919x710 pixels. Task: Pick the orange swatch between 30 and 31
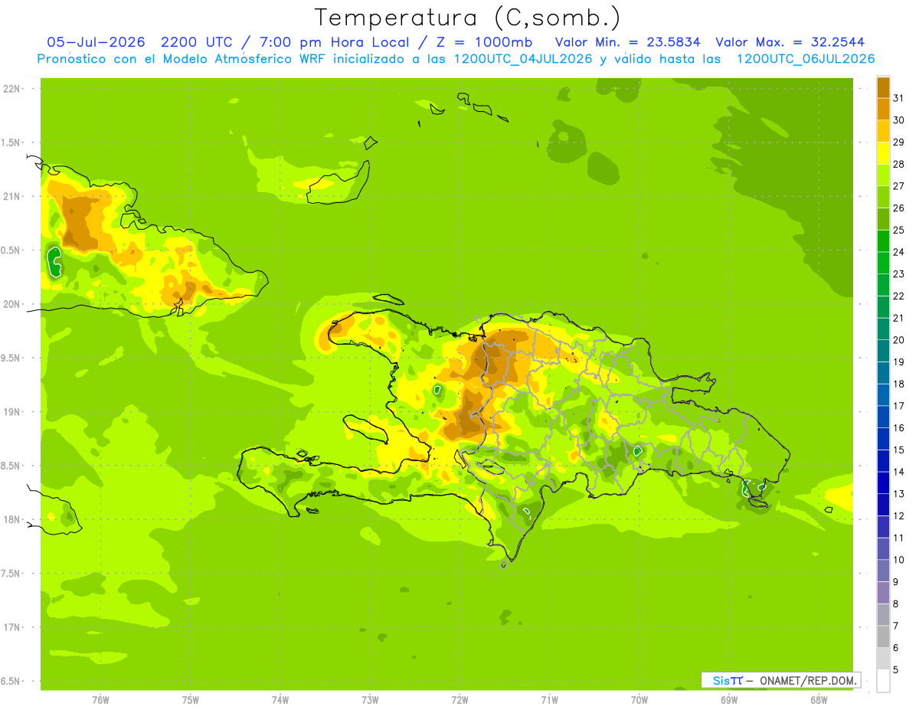point(883,109)
